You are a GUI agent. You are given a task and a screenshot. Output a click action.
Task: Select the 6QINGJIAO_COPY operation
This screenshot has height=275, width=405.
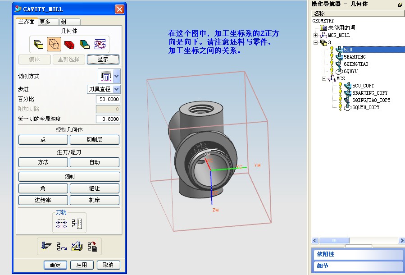[371, 100]
